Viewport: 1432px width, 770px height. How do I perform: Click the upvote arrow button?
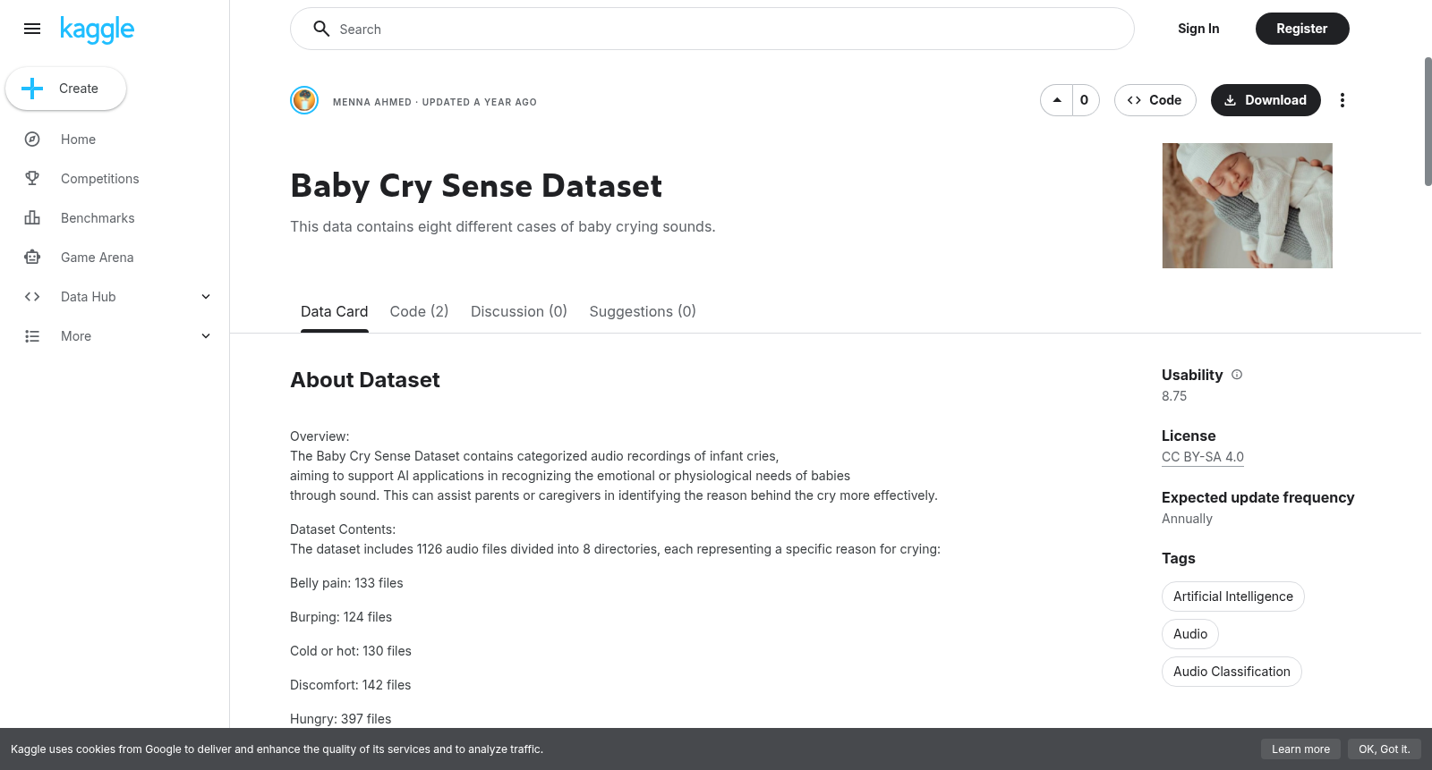tap(1057, 100)
